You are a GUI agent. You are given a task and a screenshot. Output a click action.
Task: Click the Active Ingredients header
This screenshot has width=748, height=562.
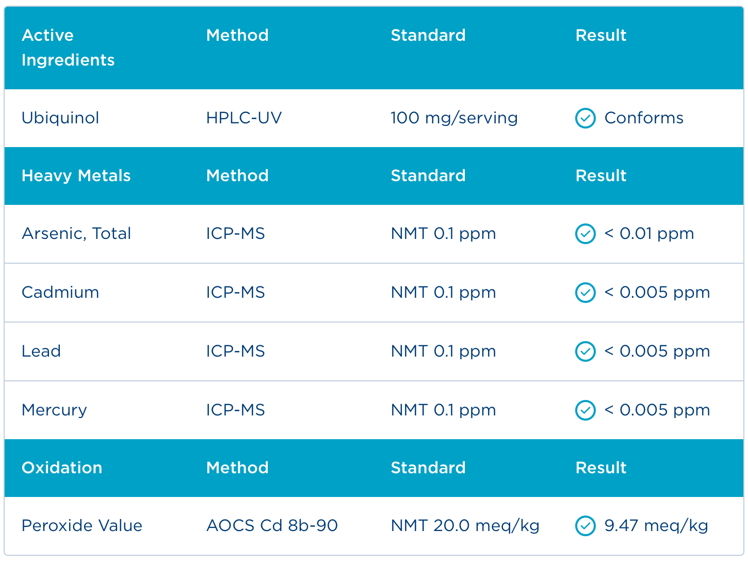tap(68, 47)
